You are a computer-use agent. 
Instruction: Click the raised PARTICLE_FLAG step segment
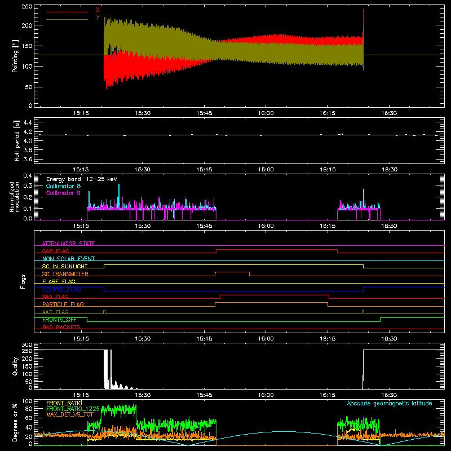(x=272, y=303)
